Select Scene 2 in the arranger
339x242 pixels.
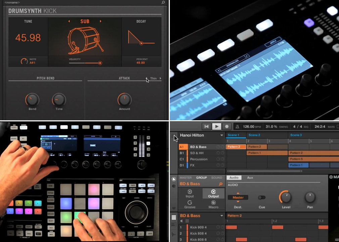pos(254,135)
